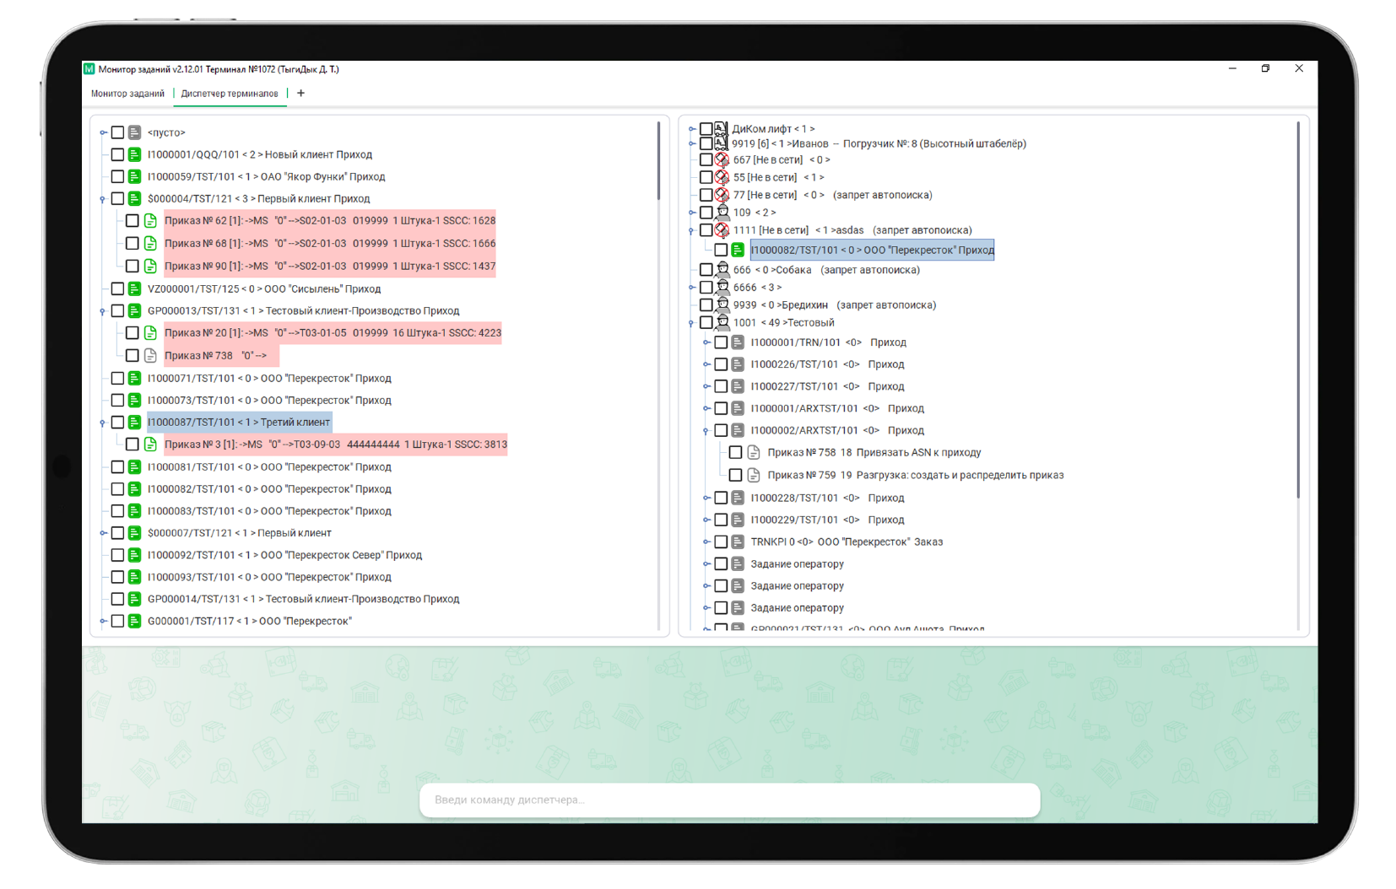Select I1000229/TST/101 Приход row
The height and width of the screenshot is (889, 1396).
click(x=827, y=520)
